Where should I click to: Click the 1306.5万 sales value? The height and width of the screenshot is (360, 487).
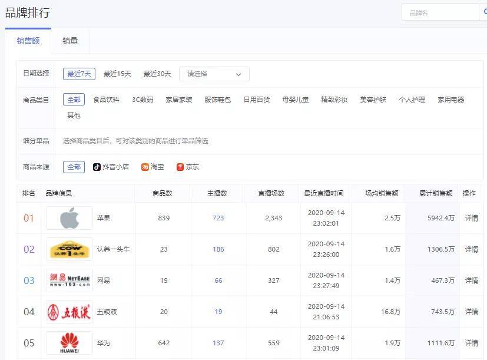440,249
